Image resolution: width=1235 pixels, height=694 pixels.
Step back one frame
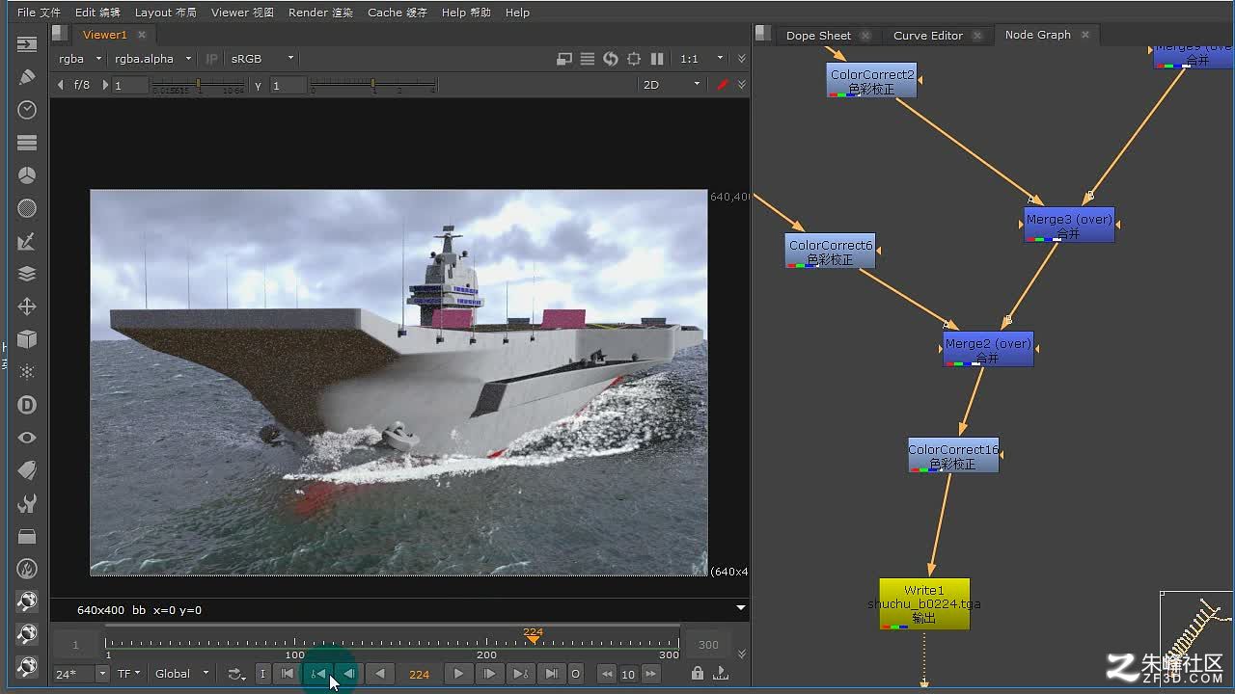pyautogui.click(x=349, y=674)
